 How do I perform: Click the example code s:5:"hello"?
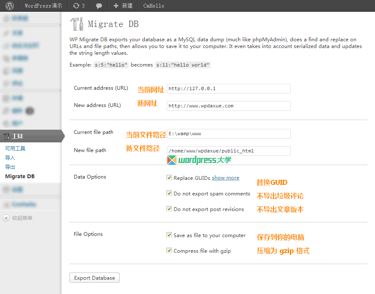111,65
